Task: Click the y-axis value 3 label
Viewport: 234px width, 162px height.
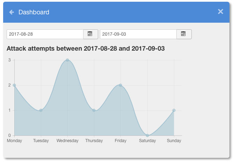Action: point(9,60)
